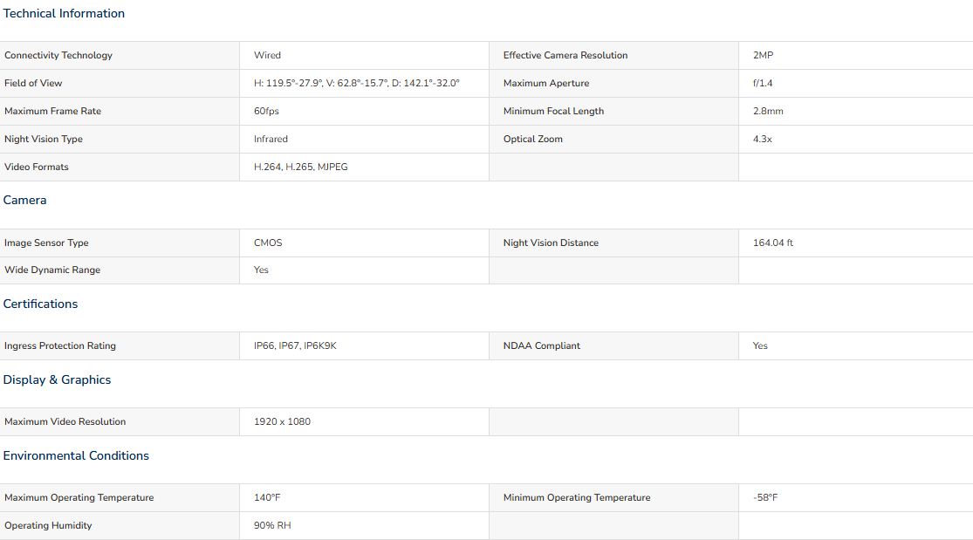Click the Effective Camera Resolution label
Viewport: 973px width, 540px height.
click(x=565, y=55)
